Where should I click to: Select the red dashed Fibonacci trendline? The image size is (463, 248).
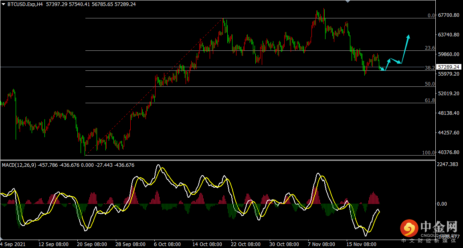point(154,87)
